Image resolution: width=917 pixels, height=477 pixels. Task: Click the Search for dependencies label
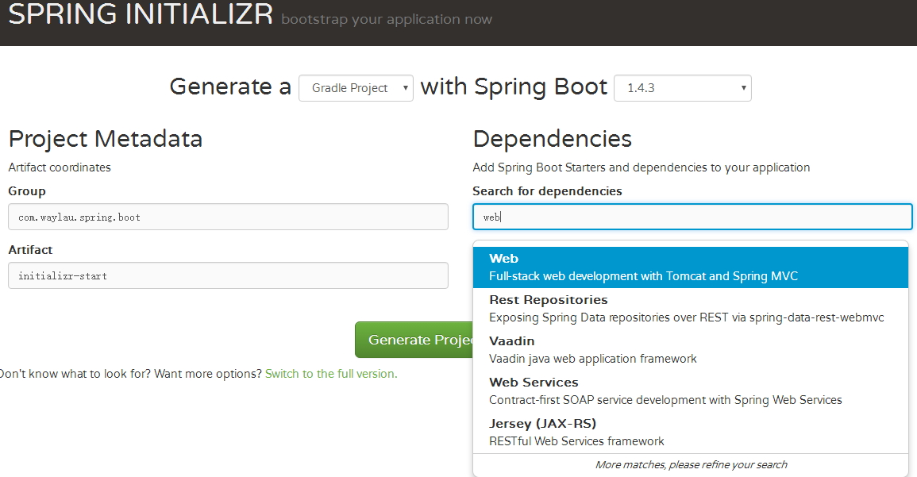point(547,191)
